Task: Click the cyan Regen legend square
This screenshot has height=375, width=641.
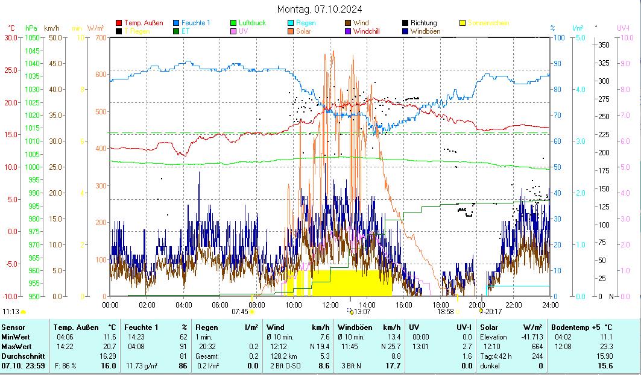Action: (291, 23)
